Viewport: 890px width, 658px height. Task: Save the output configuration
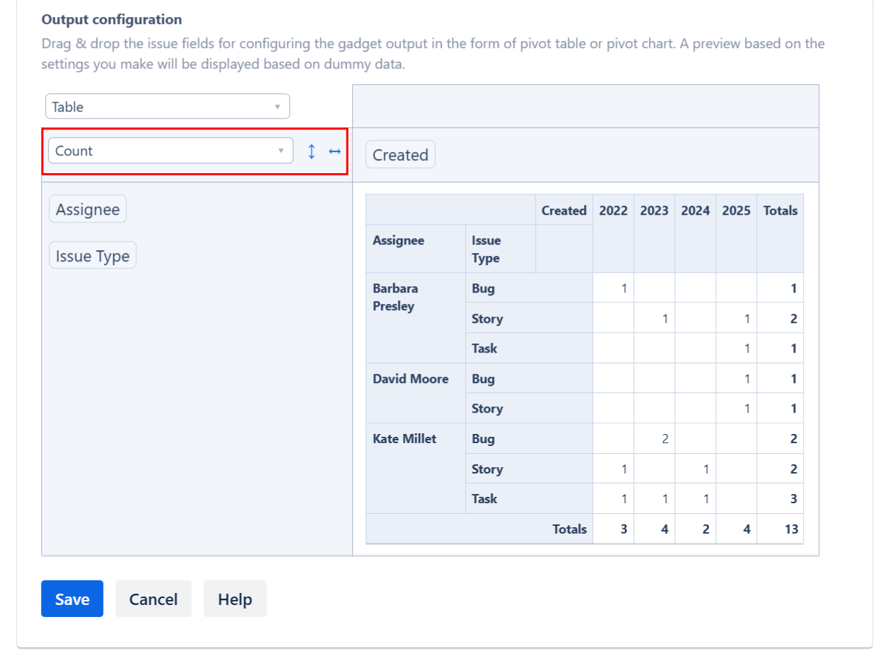[x=72, y=599]
